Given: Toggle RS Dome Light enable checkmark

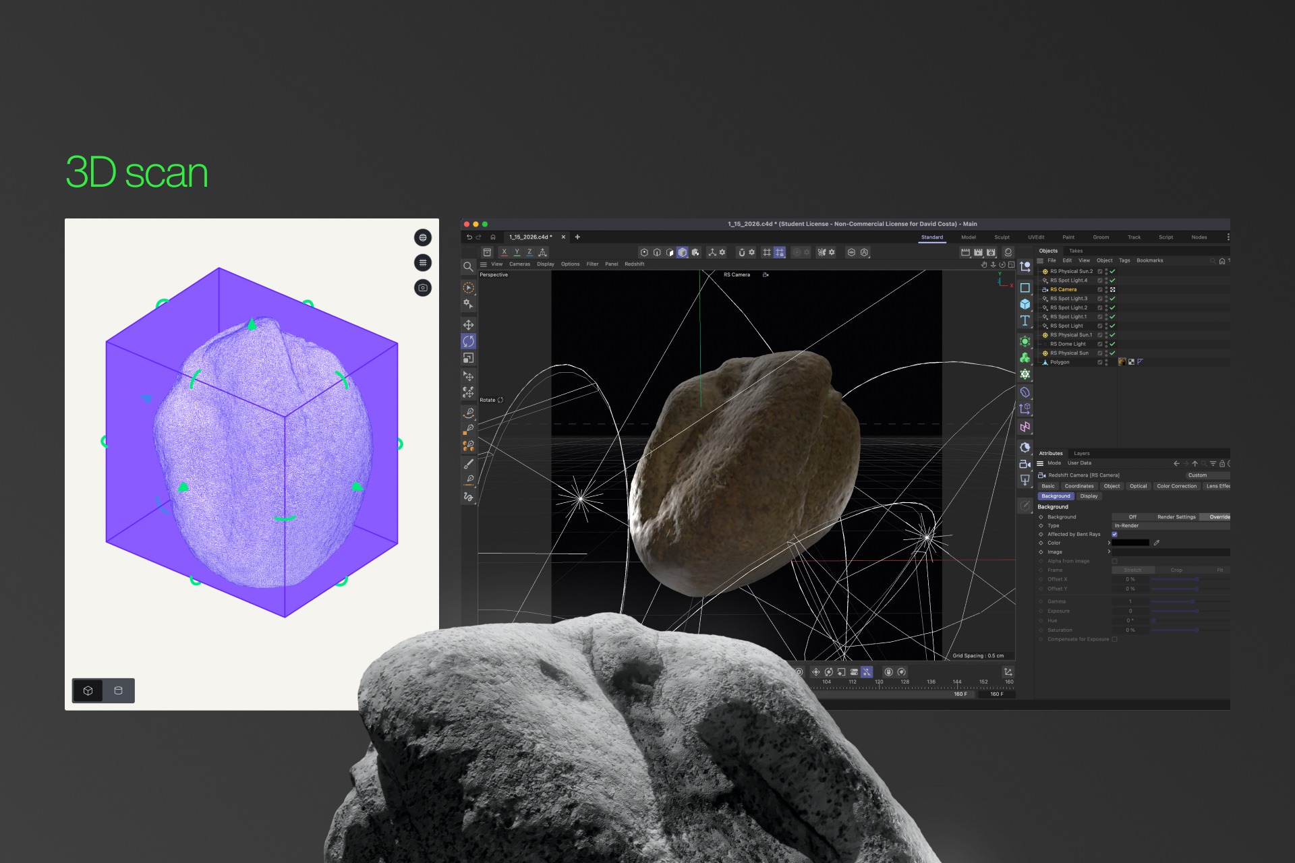Looking at the screenshot, I should click(1112, 344).
